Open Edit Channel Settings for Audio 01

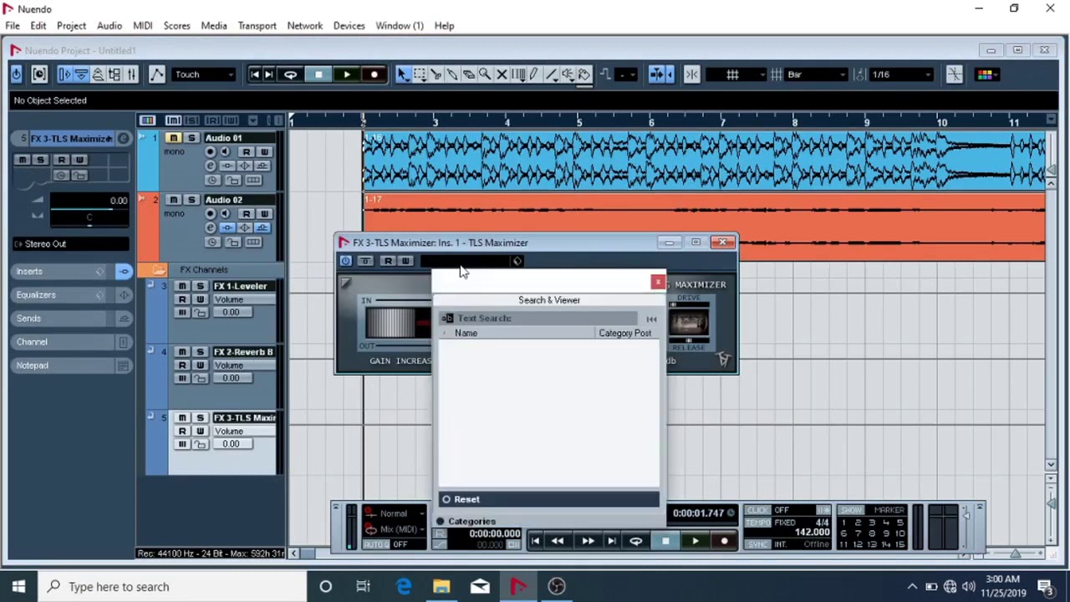210,166
